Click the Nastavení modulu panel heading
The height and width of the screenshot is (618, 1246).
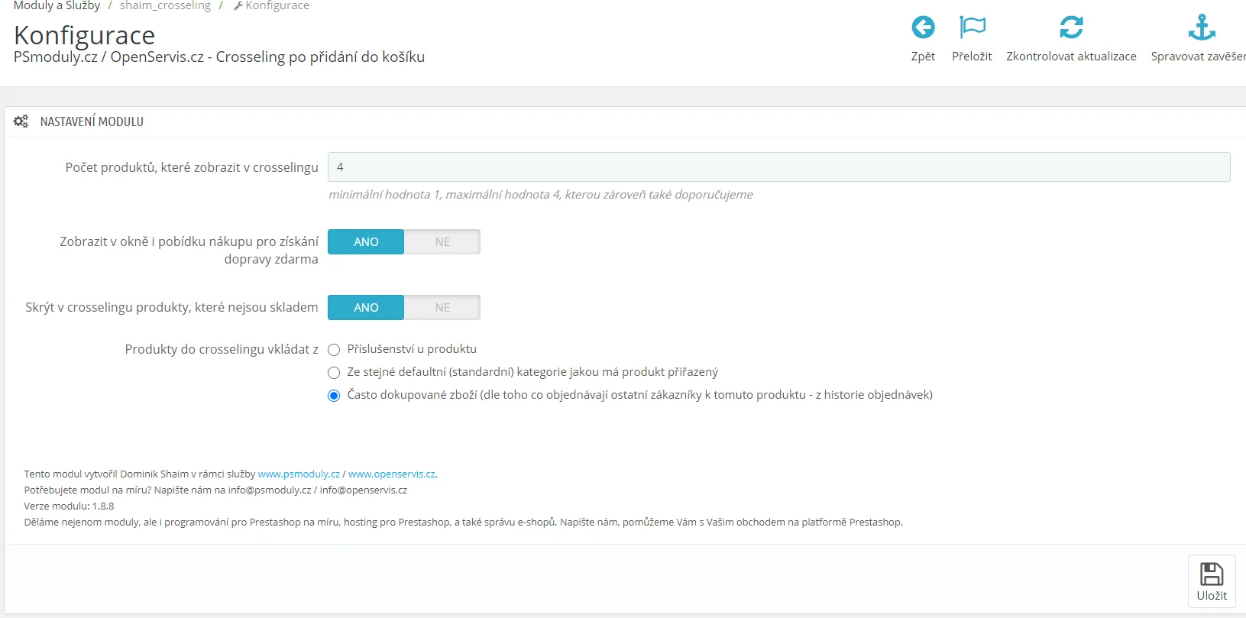[x=92, y=122]
